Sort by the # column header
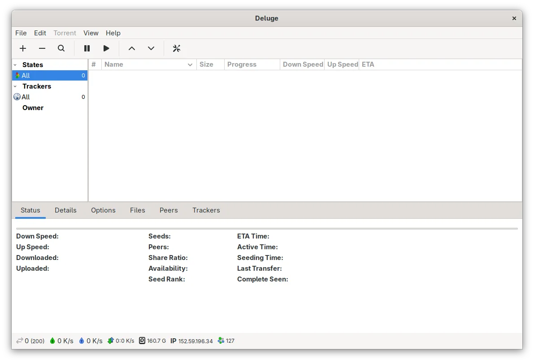Viewport: 534px width, 362px height. [x=95, y=64]
